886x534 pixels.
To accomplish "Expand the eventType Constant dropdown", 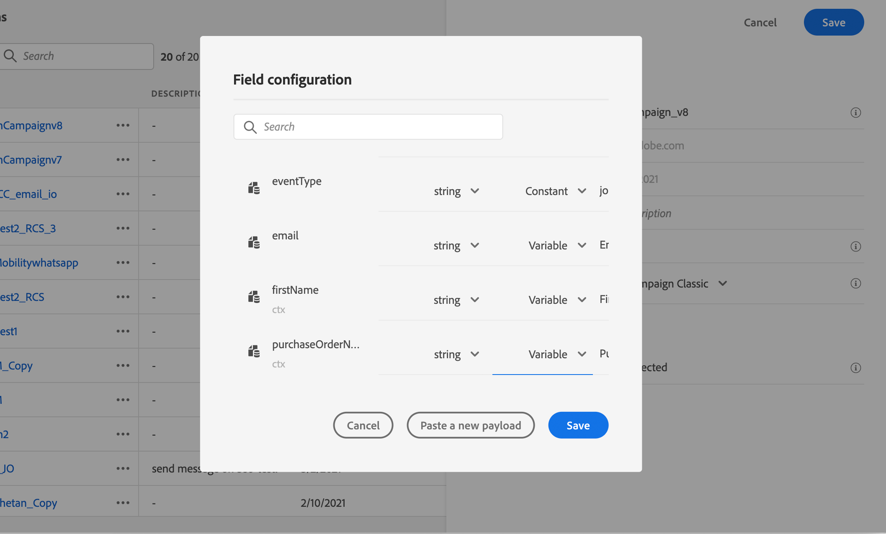I will click(555, 191).
